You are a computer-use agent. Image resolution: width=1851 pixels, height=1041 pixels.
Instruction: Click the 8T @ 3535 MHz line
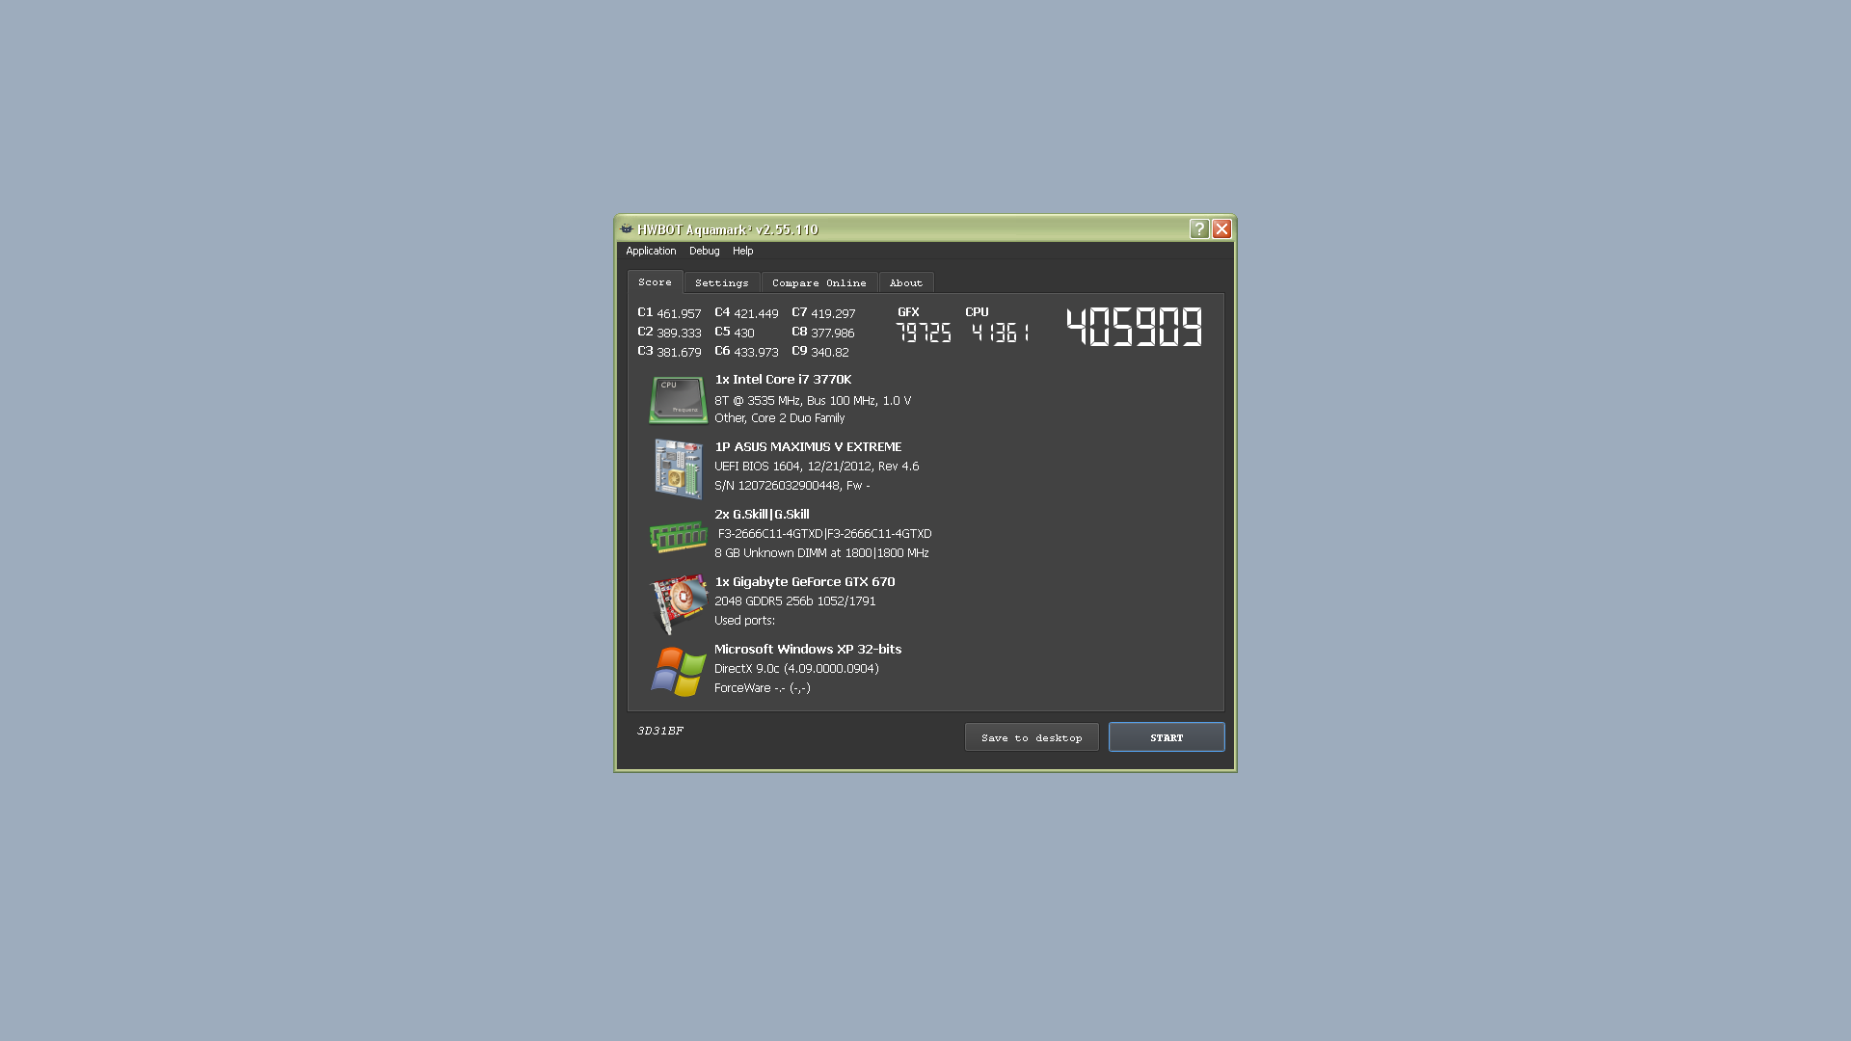[x=813, y=400]
